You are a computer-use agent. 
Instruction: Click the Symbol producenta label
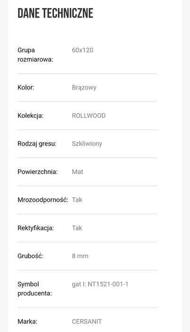click(x=35, y=289)
